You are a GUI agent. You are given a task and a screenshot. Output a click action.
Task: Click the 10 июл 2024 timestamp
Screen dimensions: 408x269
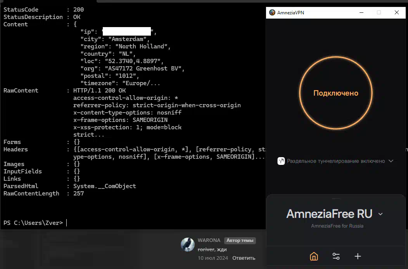tap(213, 258)
